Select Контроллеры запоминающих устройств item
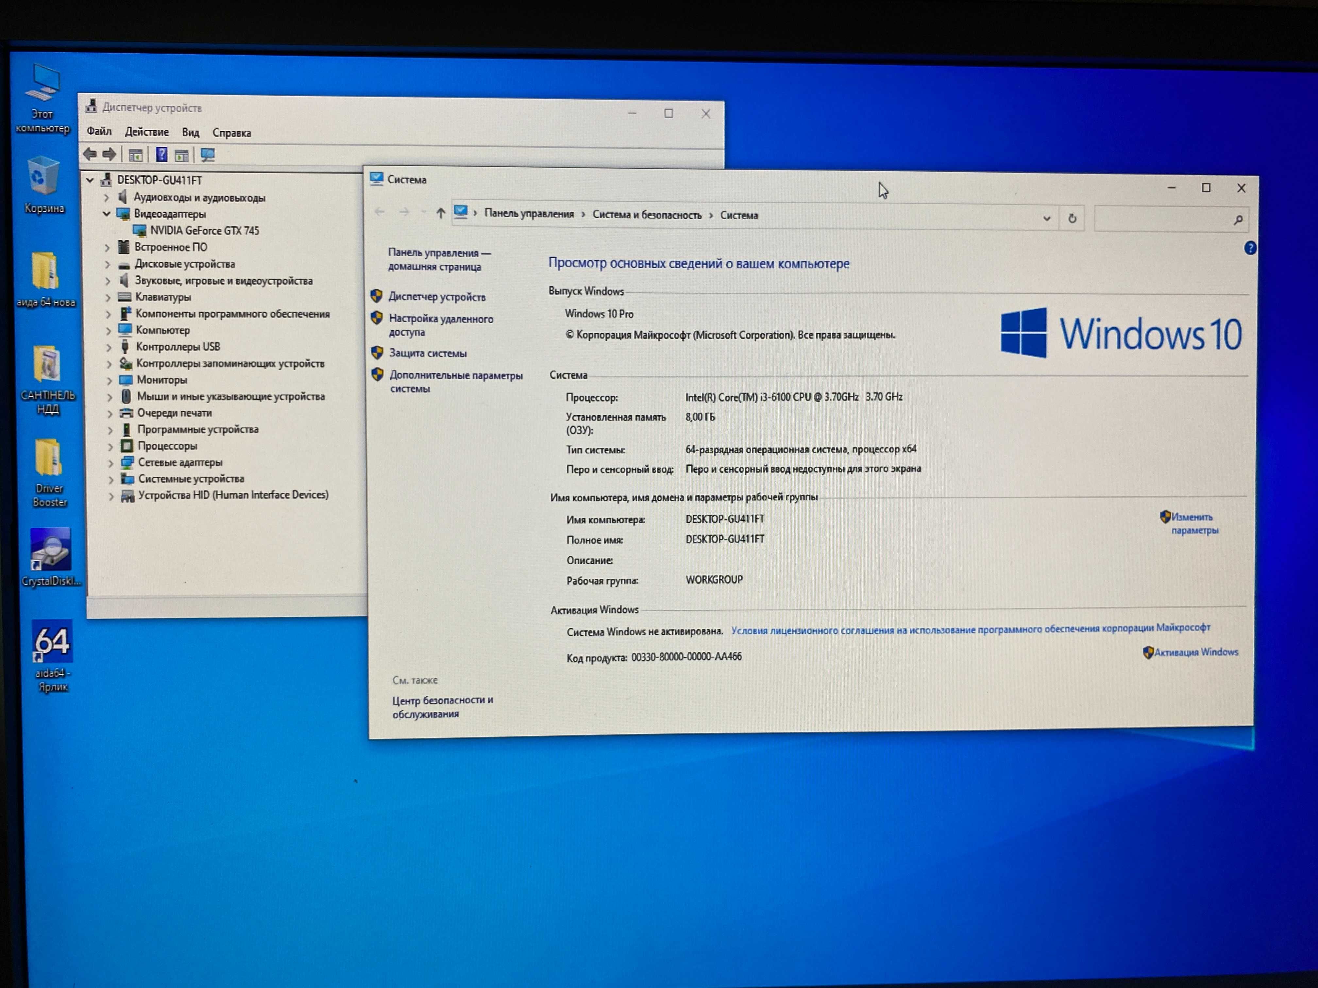The image size is (1318, 988). [x=230, y=363]
